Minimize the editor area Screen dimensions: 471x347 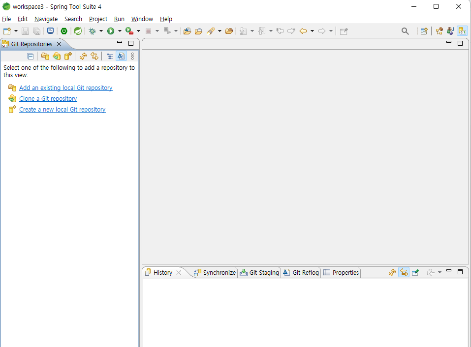click(449, 42)
